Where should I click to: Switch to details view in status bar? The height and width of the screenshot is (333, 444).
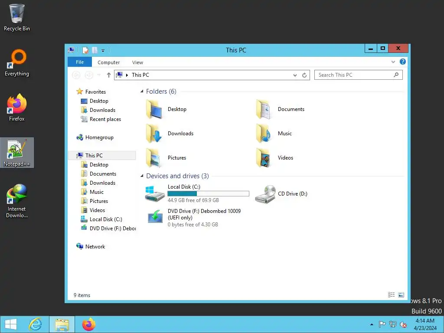tap(392, 295)
